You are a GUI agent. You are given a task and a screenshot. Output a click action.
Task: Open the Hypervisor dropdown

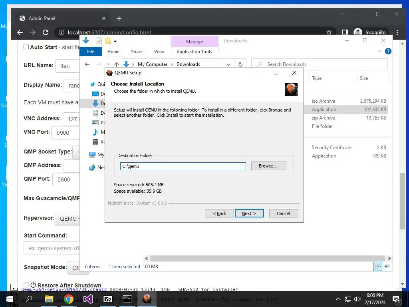(67, 219)
